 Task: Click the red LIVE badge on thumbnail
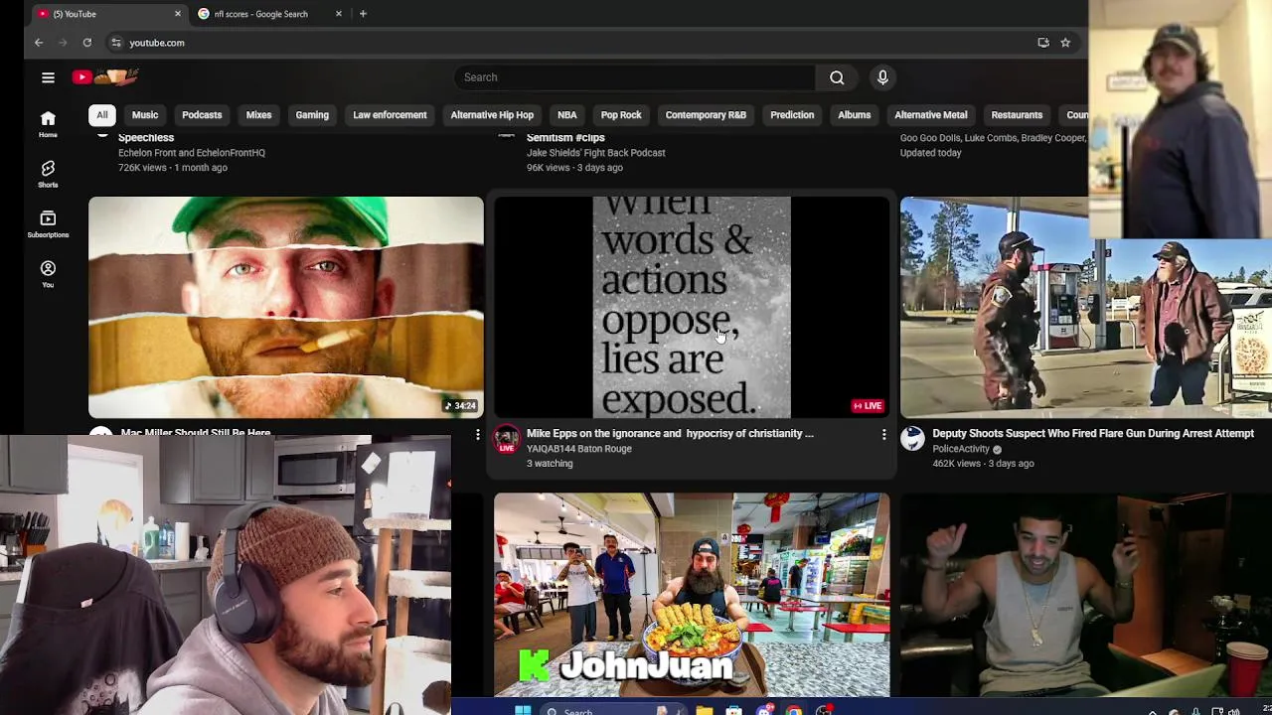pyautogui.click(x=868, y=405)
